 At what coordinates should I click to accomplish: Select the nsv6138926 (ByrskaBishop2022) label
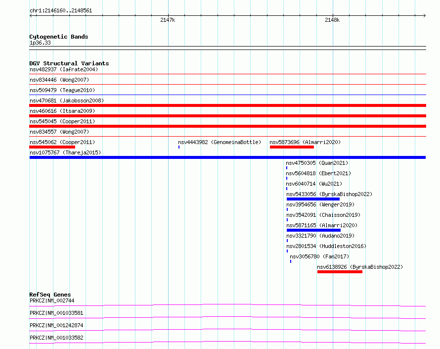(360, 267)
